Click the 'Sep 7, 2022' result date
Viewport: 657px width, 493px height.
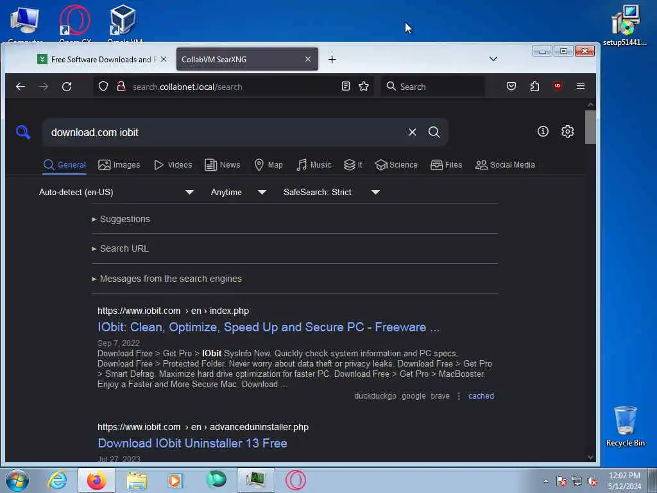click(x=119, y=343)
